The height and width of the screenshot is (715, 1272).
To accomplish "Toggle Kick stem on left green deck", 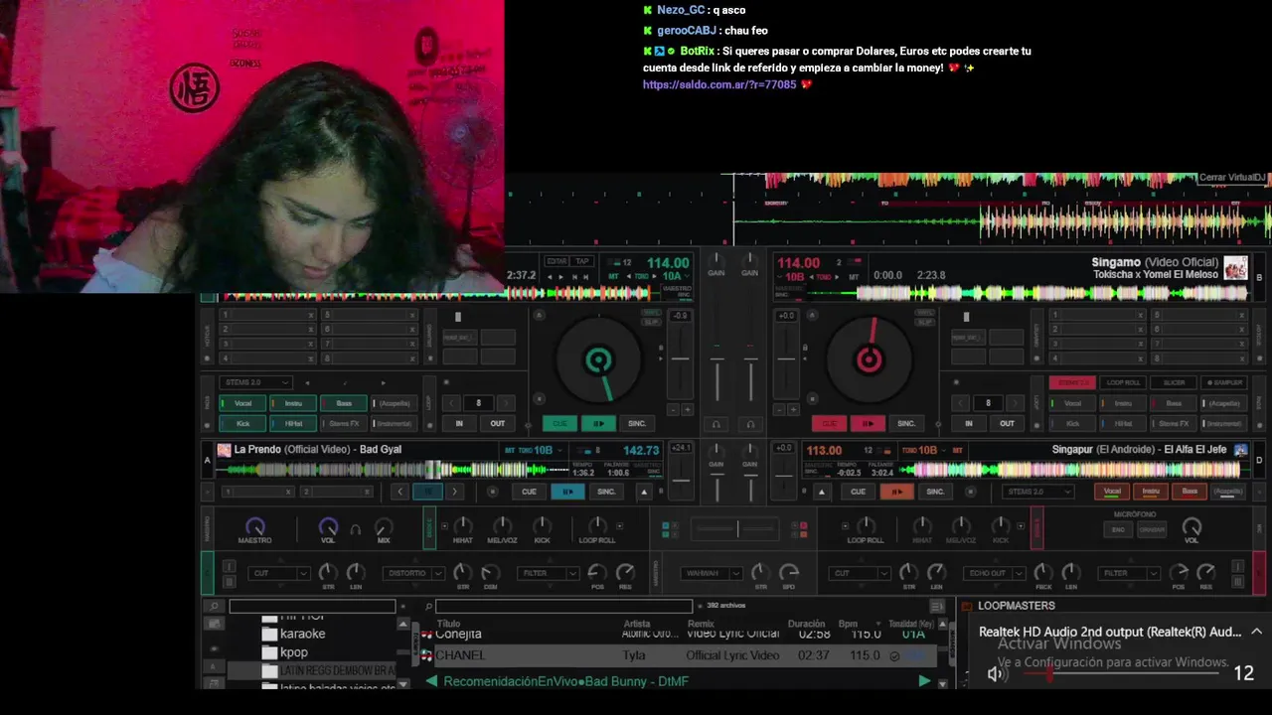I will 242,423.
